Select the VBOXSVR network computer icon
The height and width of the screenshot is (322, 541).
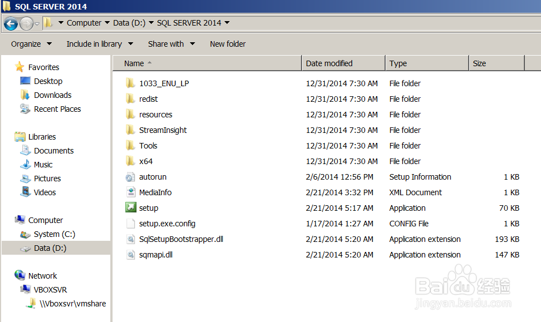point(25,289)
